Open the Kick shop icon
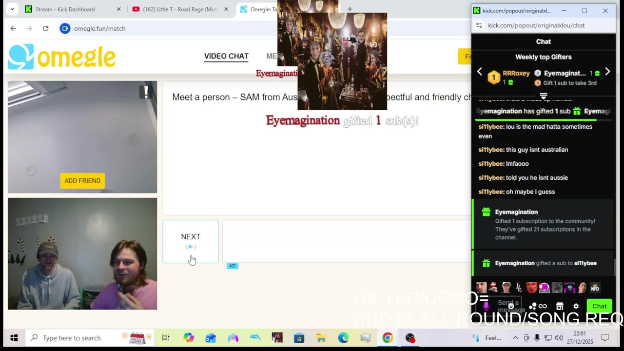The height and width of the screenshot is (351, 624). [x=560, y=306]
